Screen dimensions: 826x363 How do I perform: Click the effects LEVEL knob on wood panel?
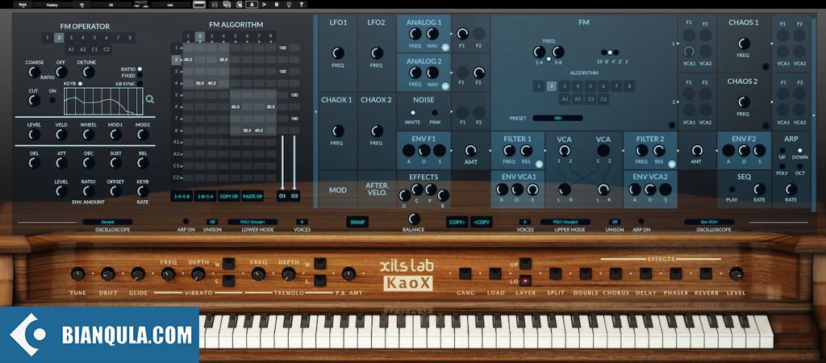click(x=736, y=274)
